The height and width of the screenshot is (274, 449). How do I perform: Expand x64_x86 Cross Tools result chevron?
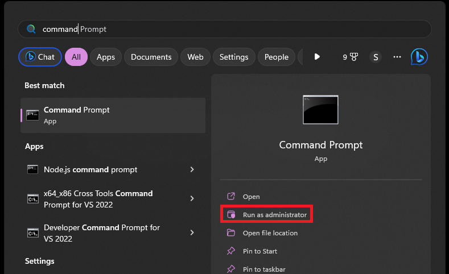tap(192, 198)
